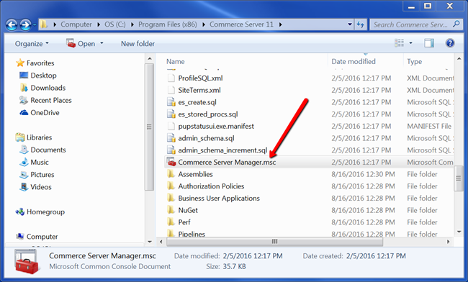Click the Forward navigation arrow

26,24
